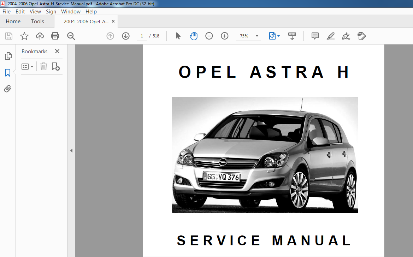Click the OPEL ASTRA H title text
This screenshot has height=257, width=413.
point(264,72)
